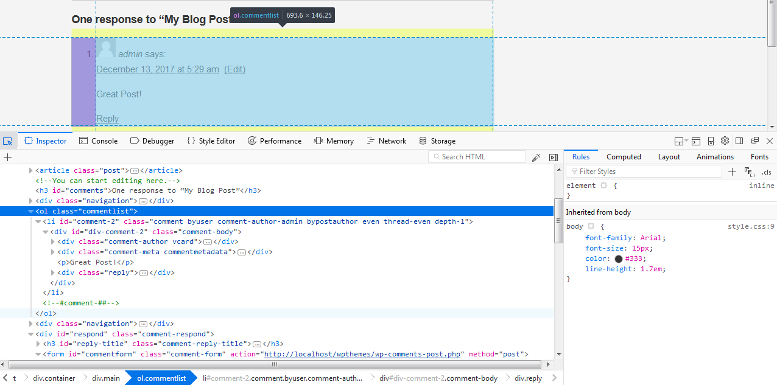
Task: Click the eyedropper color picker icon
Action: pyautogui.click(x=536, y=157)
